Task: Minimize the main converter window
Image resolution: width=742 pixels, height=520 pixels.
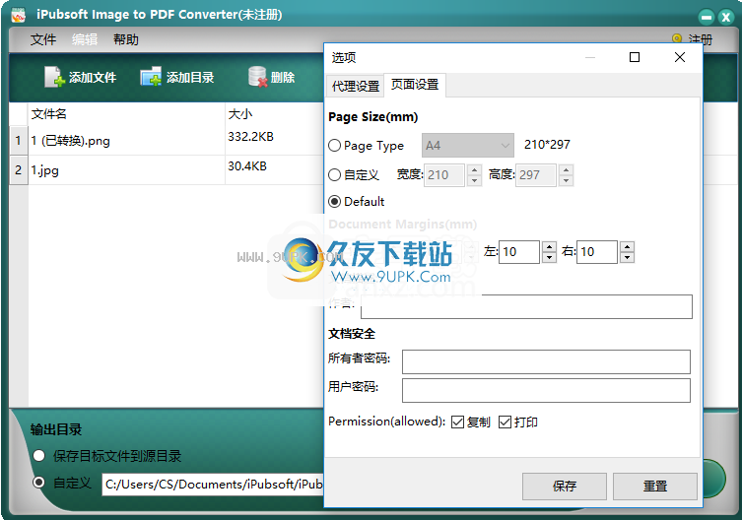Action: (x=707, y=18)
